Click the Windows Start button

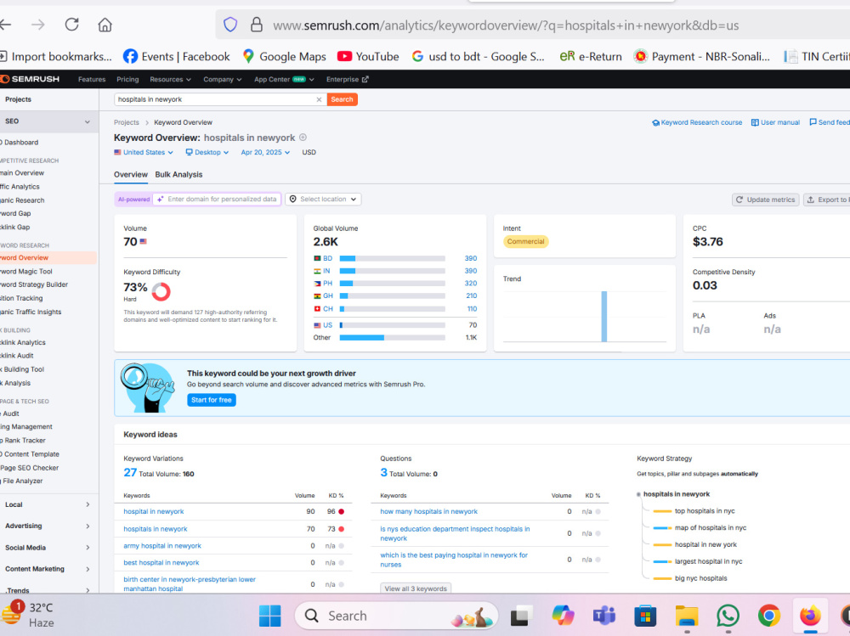(269, 616)
